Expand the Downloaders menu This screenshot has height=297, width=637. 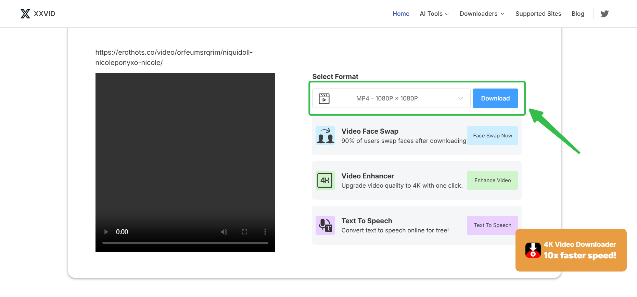point(482,14)
